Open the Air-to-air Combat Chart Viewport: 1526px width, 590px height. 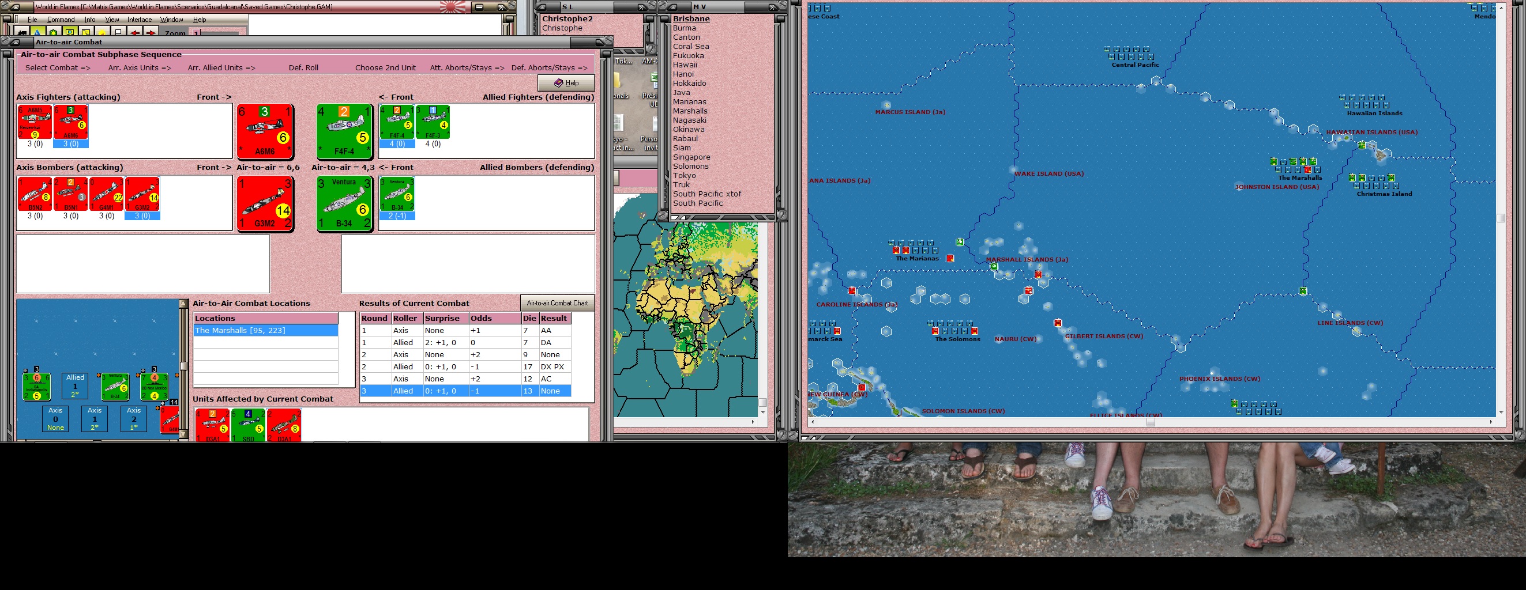(557, 303)
